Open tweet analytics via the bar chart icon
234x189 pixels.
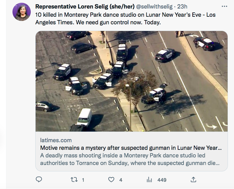point(149,180)
